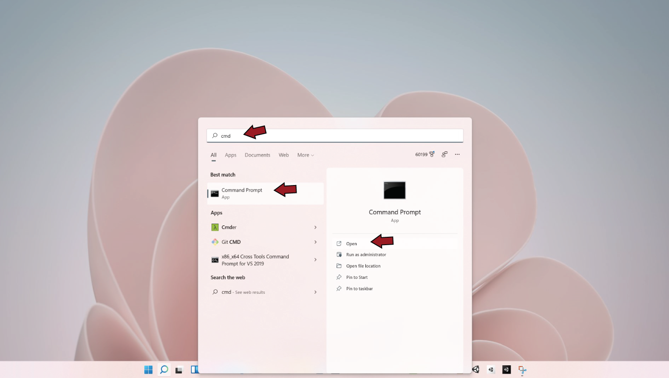Select x86_x64 Cross Tools Command Prompt result
Screen dimensions: 669x378
(x=265, y=260)
